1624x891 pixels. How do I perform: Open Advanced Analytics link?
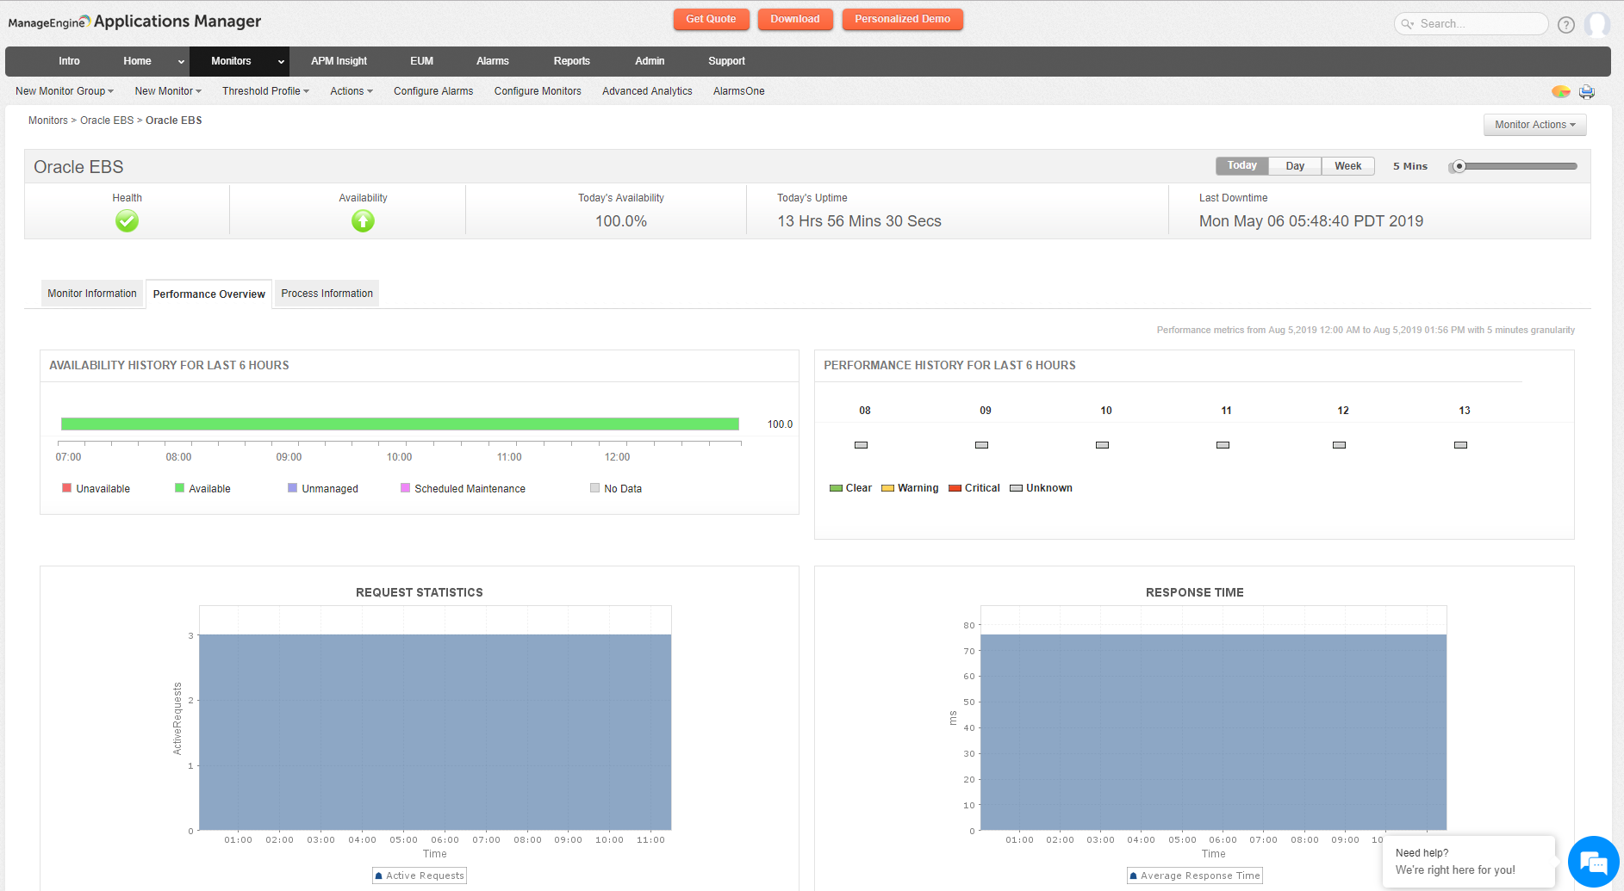647,91
